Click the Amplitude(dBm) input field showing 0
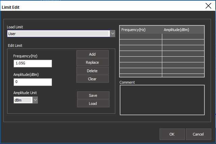Viewport: 216px width, 144px height. (32, 82)
